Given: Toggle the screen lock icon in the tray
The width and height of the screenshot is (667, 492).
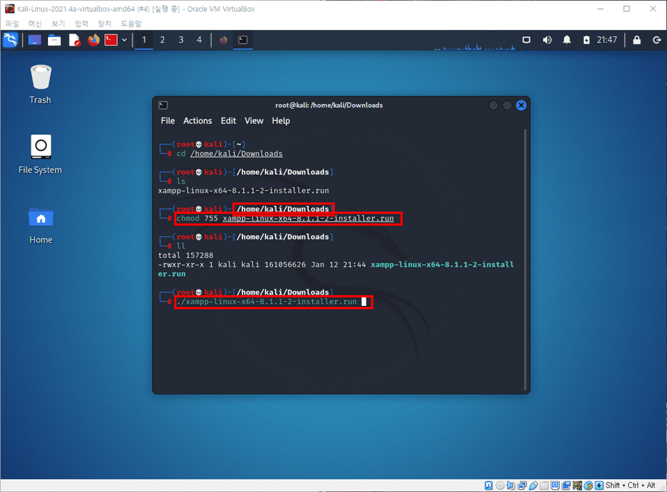Looking at the screenshot, I should (637, 40).
